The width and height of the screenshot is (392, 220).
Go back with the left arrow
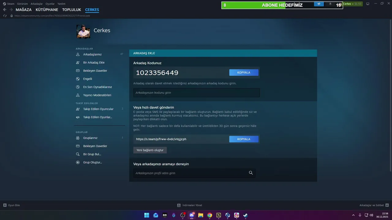click(x=5, y=10)
